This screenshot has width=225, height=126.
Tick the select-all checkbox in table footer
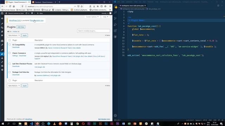(x=9, y=80)
